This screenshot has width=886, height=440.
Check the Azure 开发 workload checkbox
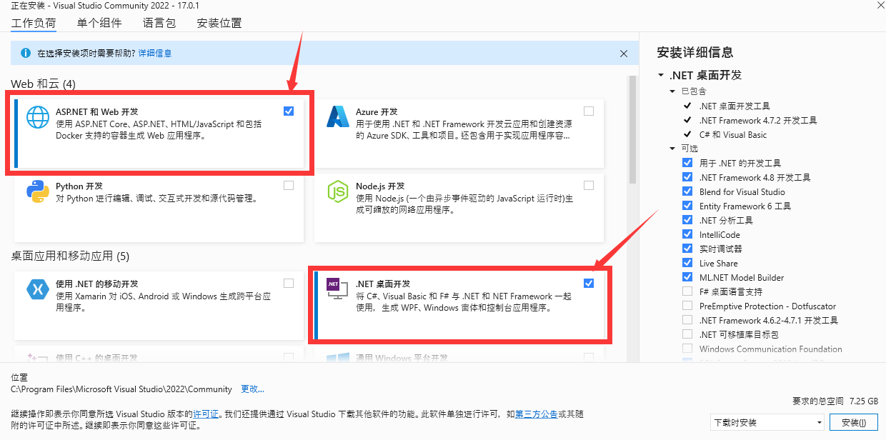tap(588, 111)
